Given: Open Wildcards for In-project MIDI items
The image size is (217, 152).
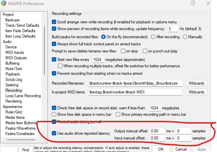Looking at the screenshot, I should click(196, 92).
